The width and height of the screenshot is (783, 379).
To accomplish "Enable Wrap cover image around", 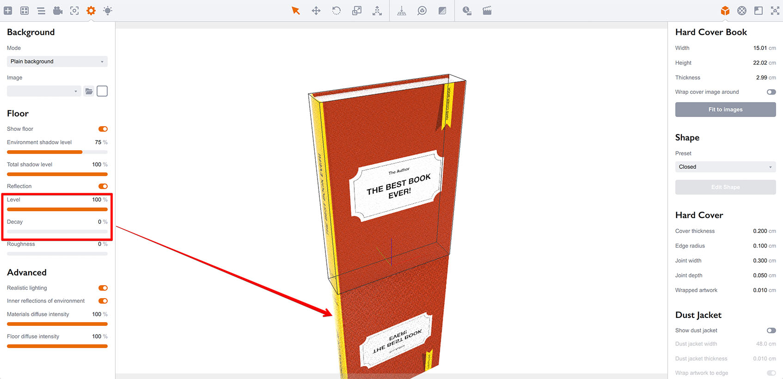I will click(x=771, y=92).
